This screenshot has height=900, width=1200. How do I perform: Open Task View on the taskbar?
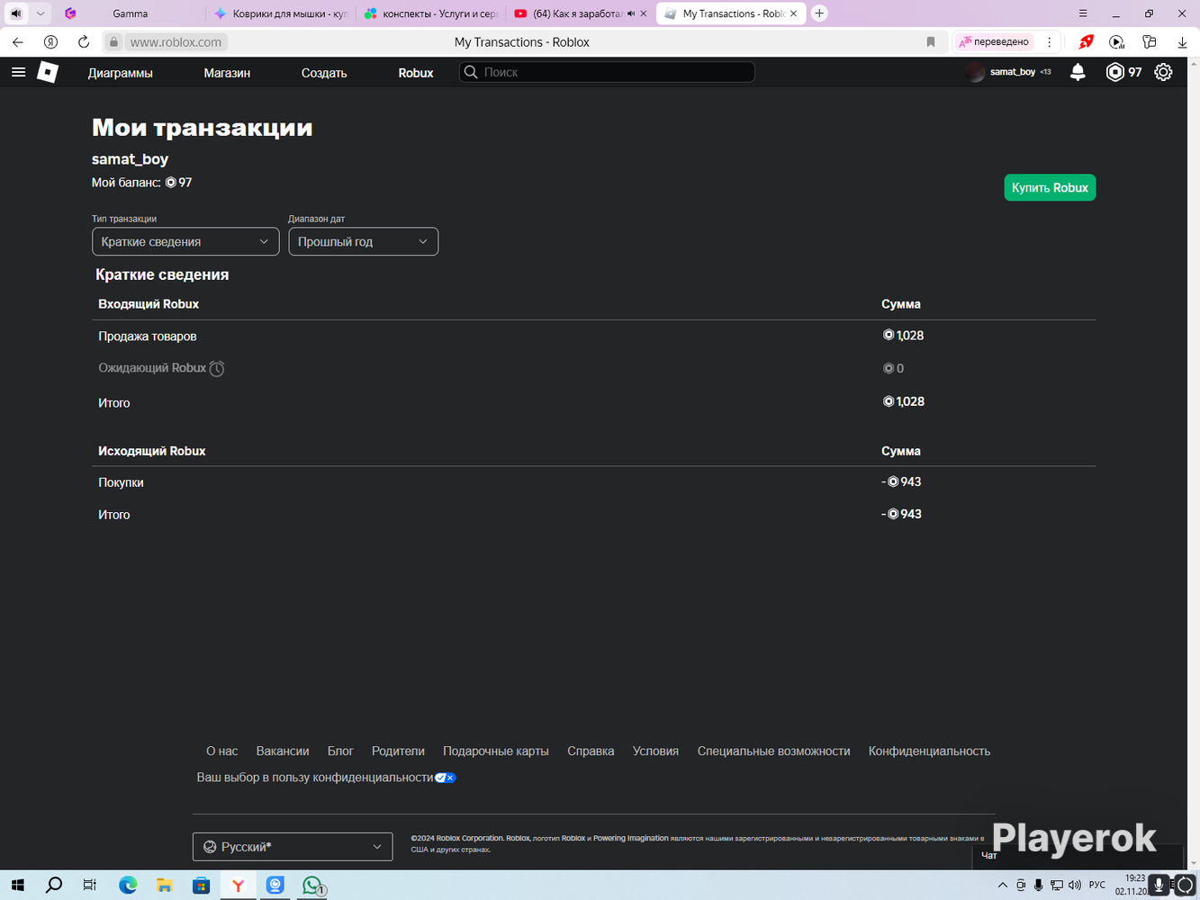(90, 886)
